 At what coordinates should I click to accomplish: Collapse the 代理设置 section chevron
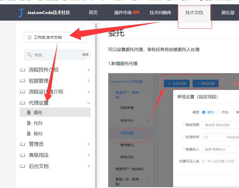88,103
